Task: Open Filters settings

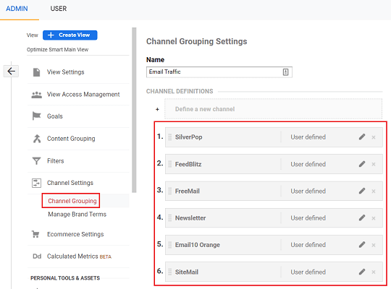Action: tap(55, 161)
